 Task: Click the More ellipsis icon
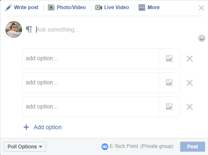(142, 7)
